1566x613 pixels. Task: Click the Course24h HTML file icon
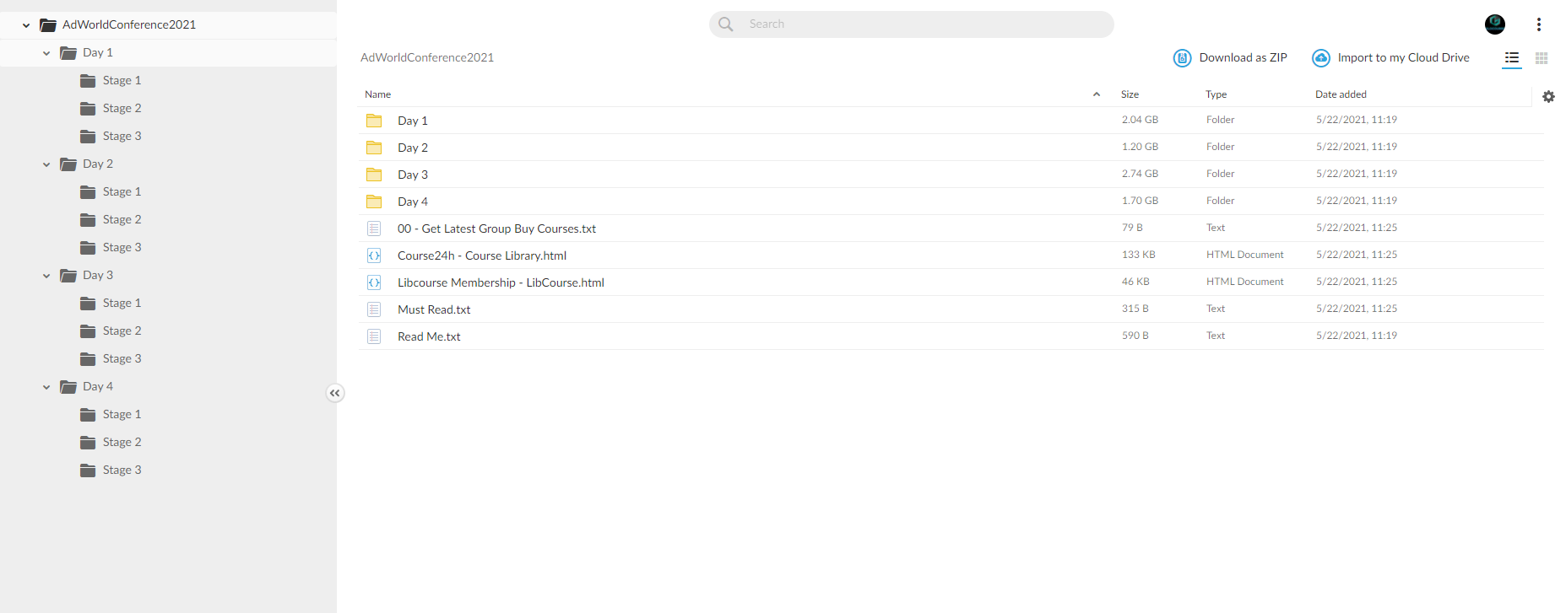[374, 255]
